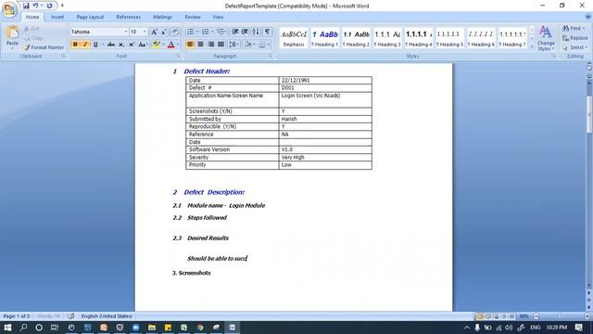593x334 pixels.
Task: Open font size dropdown
Action: coord(145,32)
